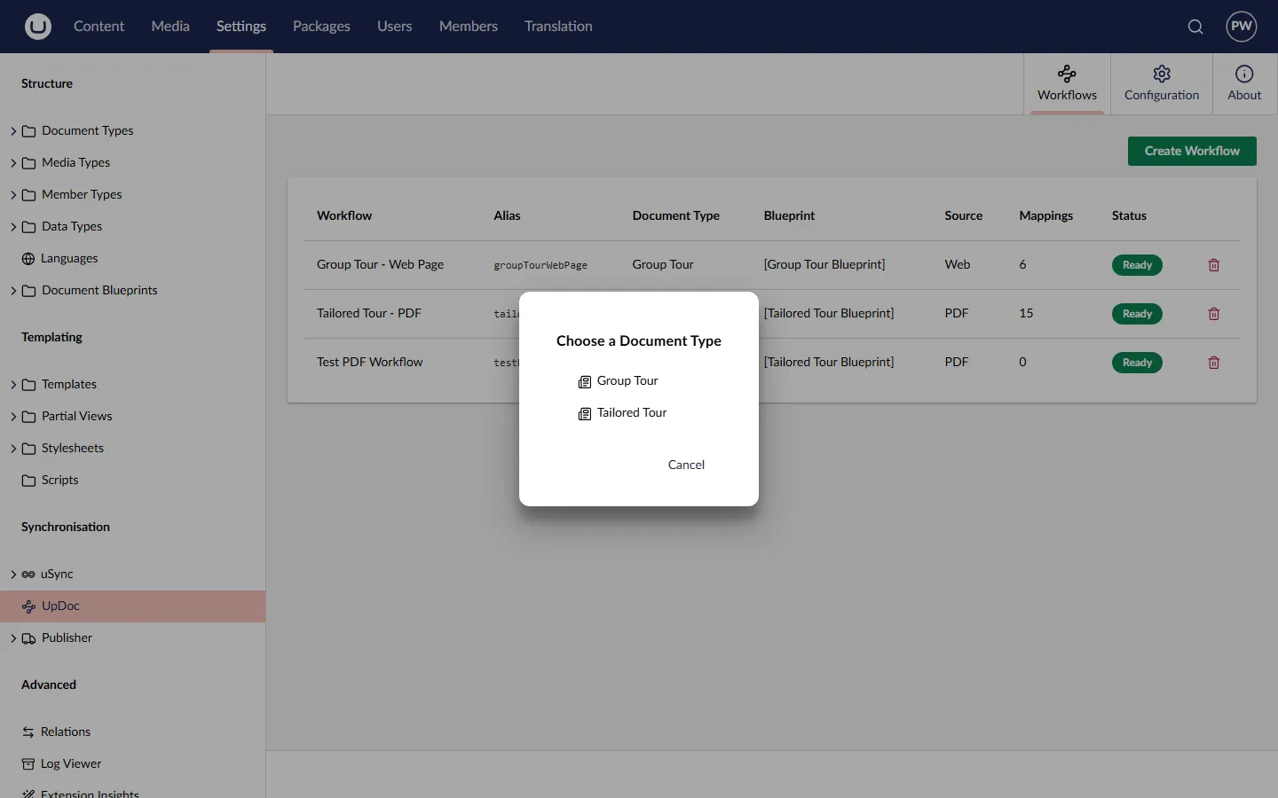Expand the Member Types tree node
Image resolution: width=1278 pixels, height=798 pixels.
point(13,195)
